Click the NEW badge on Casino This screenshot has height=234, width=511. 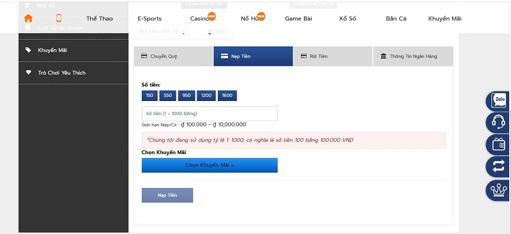click(x=212, y=17)
